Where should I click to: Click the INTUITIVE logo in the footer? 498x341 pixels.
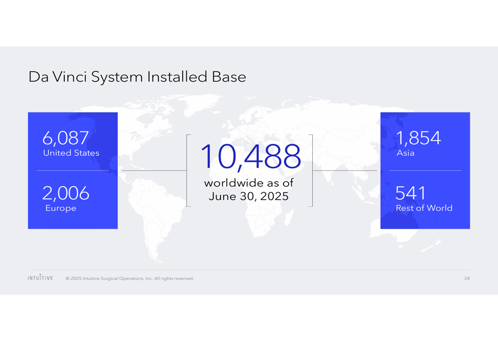[40, 277]
